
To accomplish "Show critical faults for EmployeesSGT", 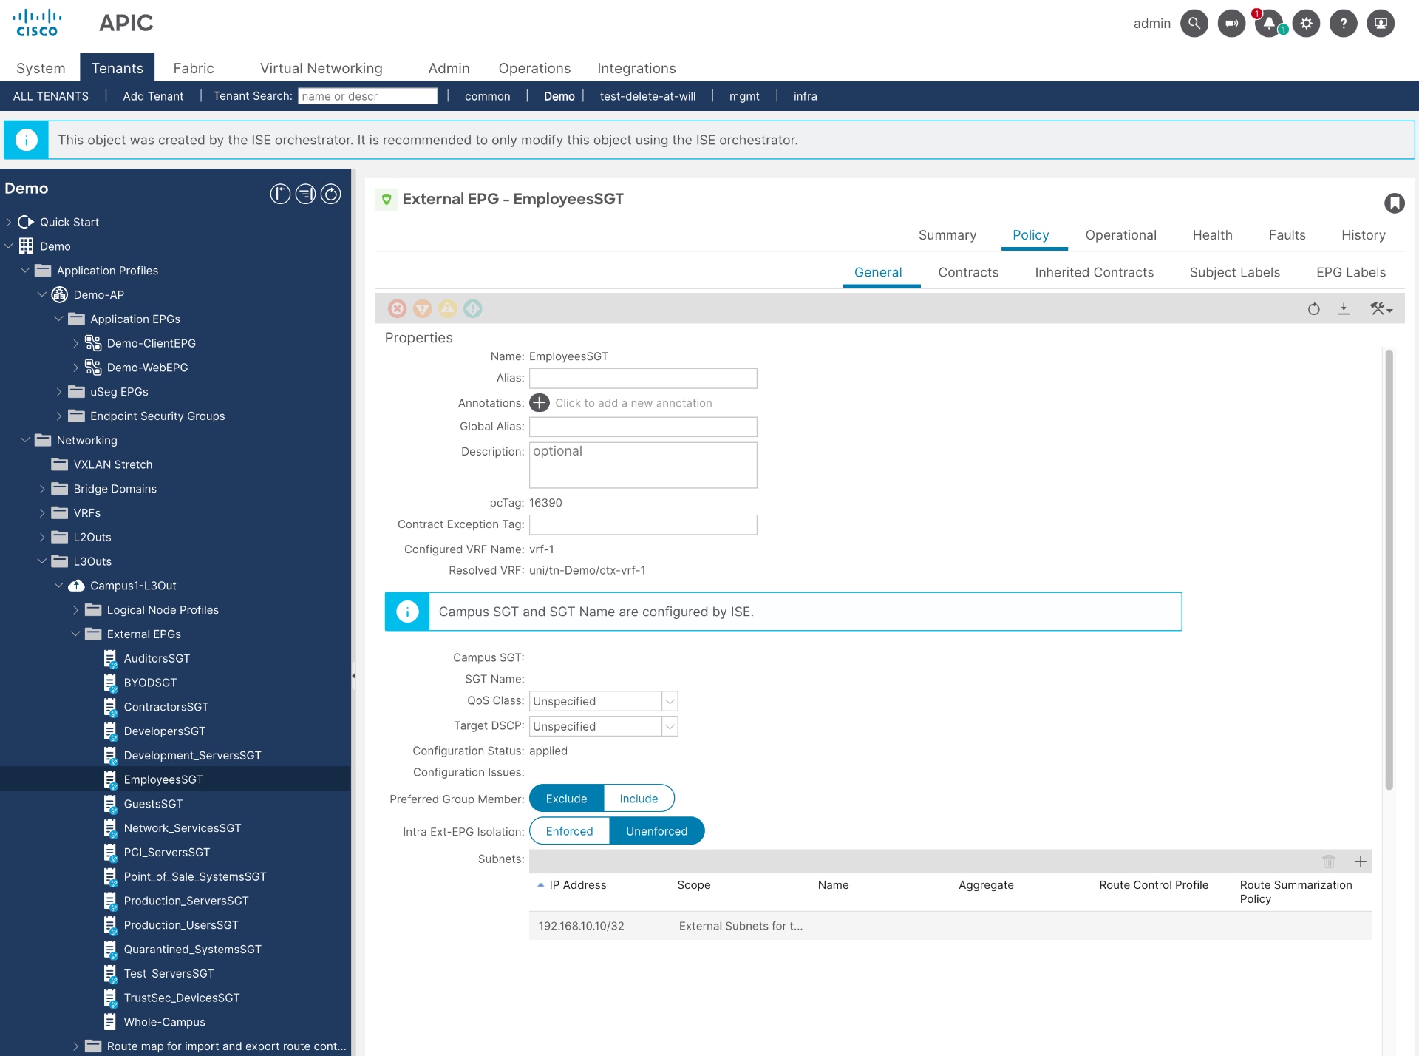I will (x=398, y=308).
